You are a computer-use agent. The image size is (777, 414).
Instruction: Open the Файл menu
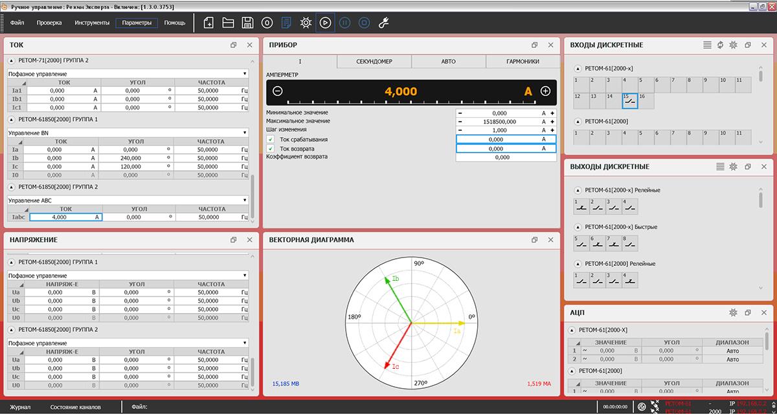click(17, 23)
